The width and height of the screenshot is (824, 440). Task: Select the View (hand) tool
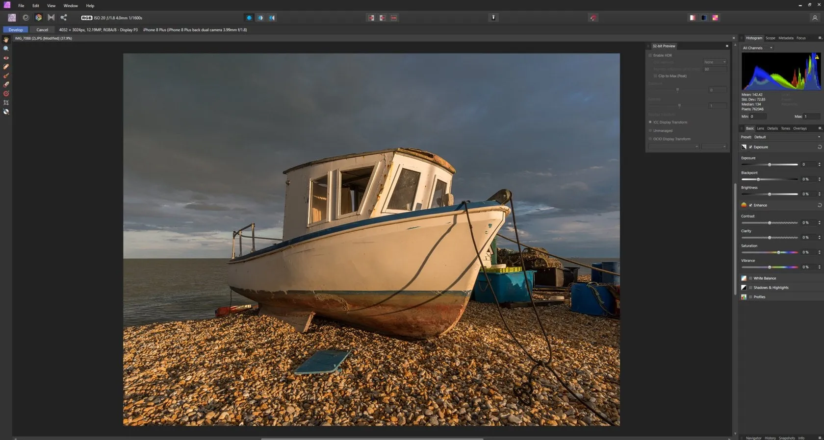[x=6, y=39]
